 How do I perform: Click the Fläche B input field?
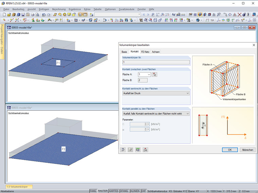point(143,80)
